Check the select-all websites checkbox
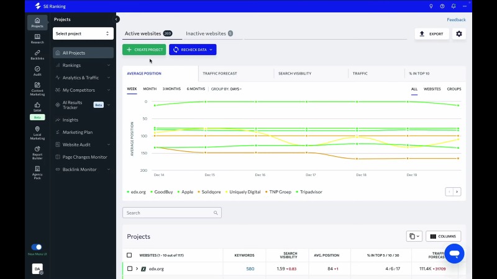This screenshot has height=279, width=497. 129,255
